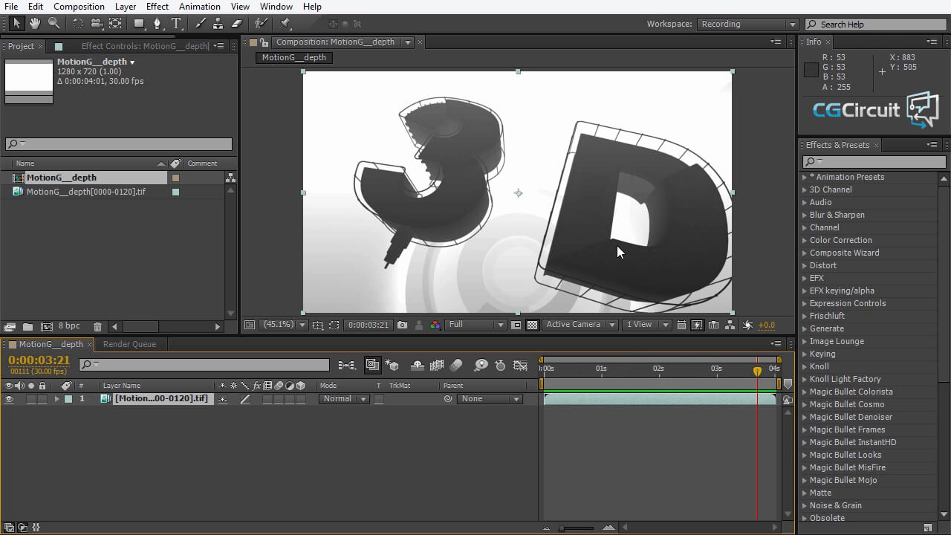The width and height of the screenshot is (951, 535).
Task: Toggle the transparency grid in viewer
Action: point(532,325)
